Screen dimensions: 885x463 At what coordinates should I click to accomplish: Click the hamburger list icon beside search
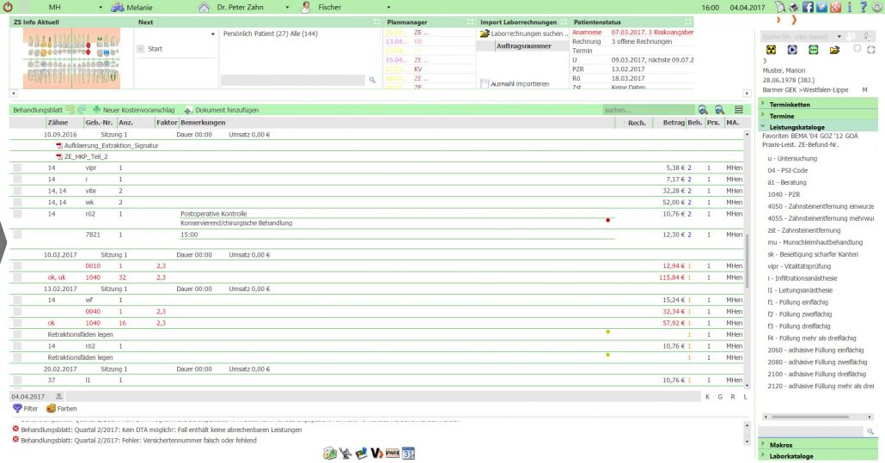click(x=739, y=110)
